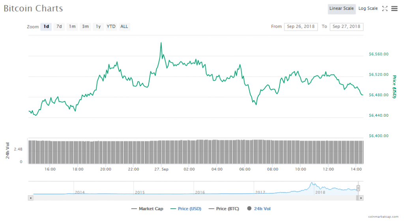Show ALL time price history
404x222 pixels.
point(124,27)
